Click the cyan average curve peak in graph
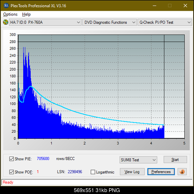Image resolution: width=194 pixels, height=194 pixels. click(x=30, y=86)
